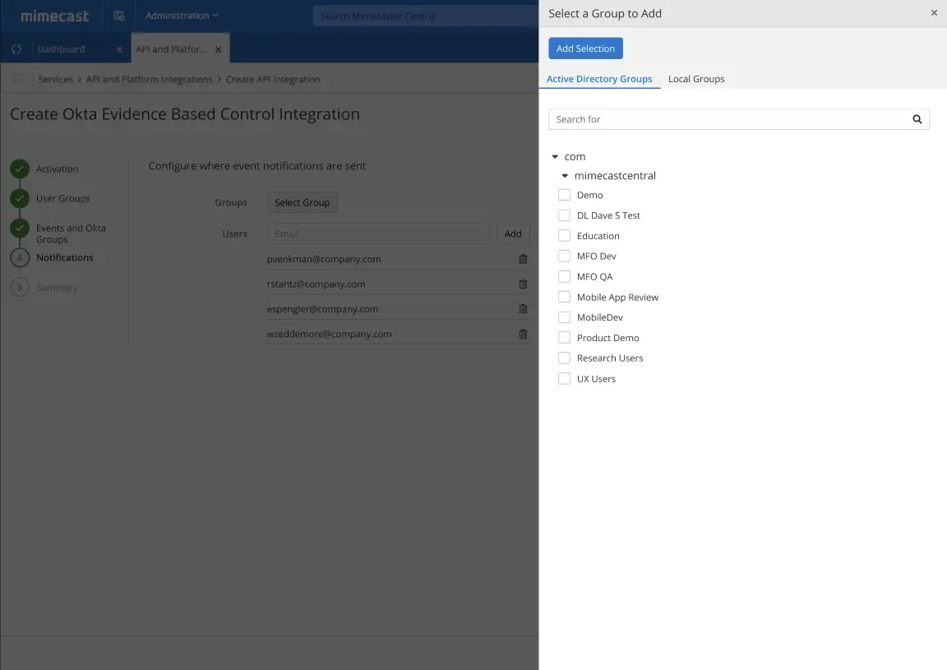Click the Email input field
This screenshot has width=947, height=670.
tap(378, 233)
